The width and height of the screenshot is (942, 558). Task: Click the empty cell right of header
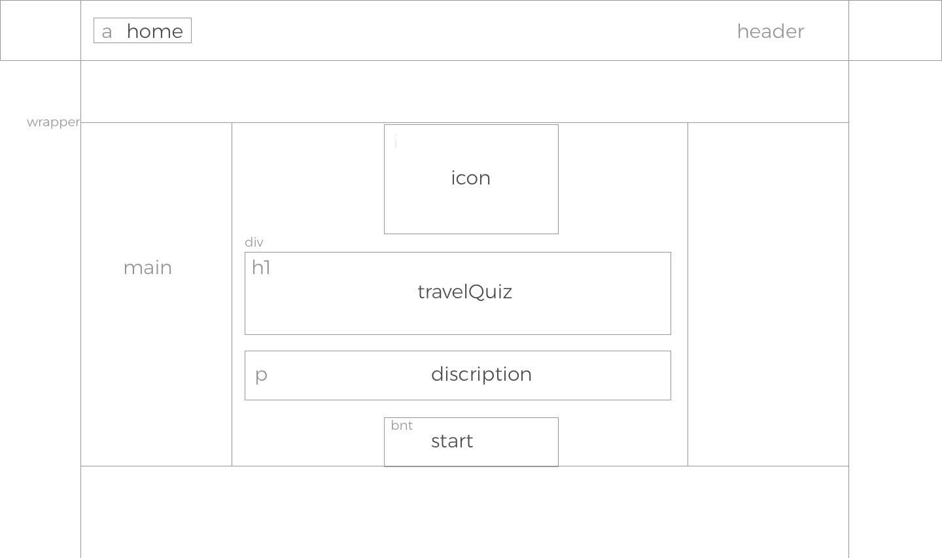point(895,30)
